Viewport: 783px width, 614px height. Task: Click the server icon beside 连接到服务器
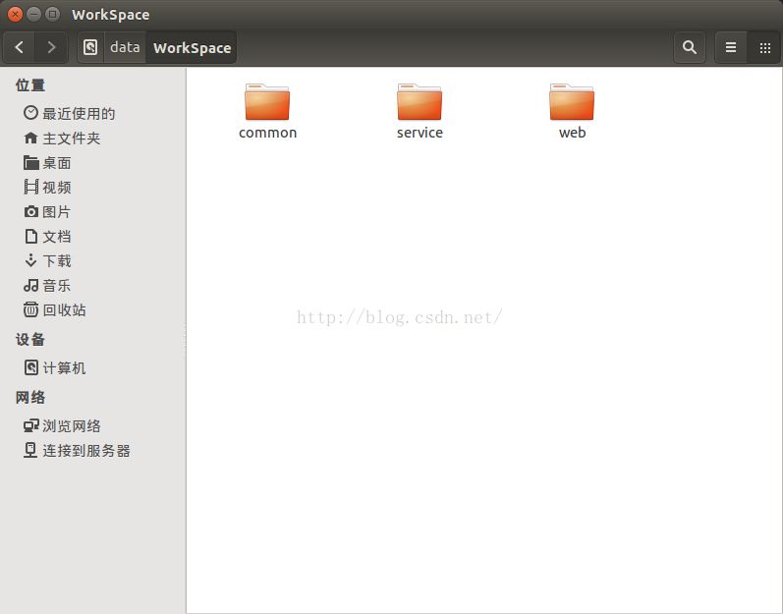30,450
